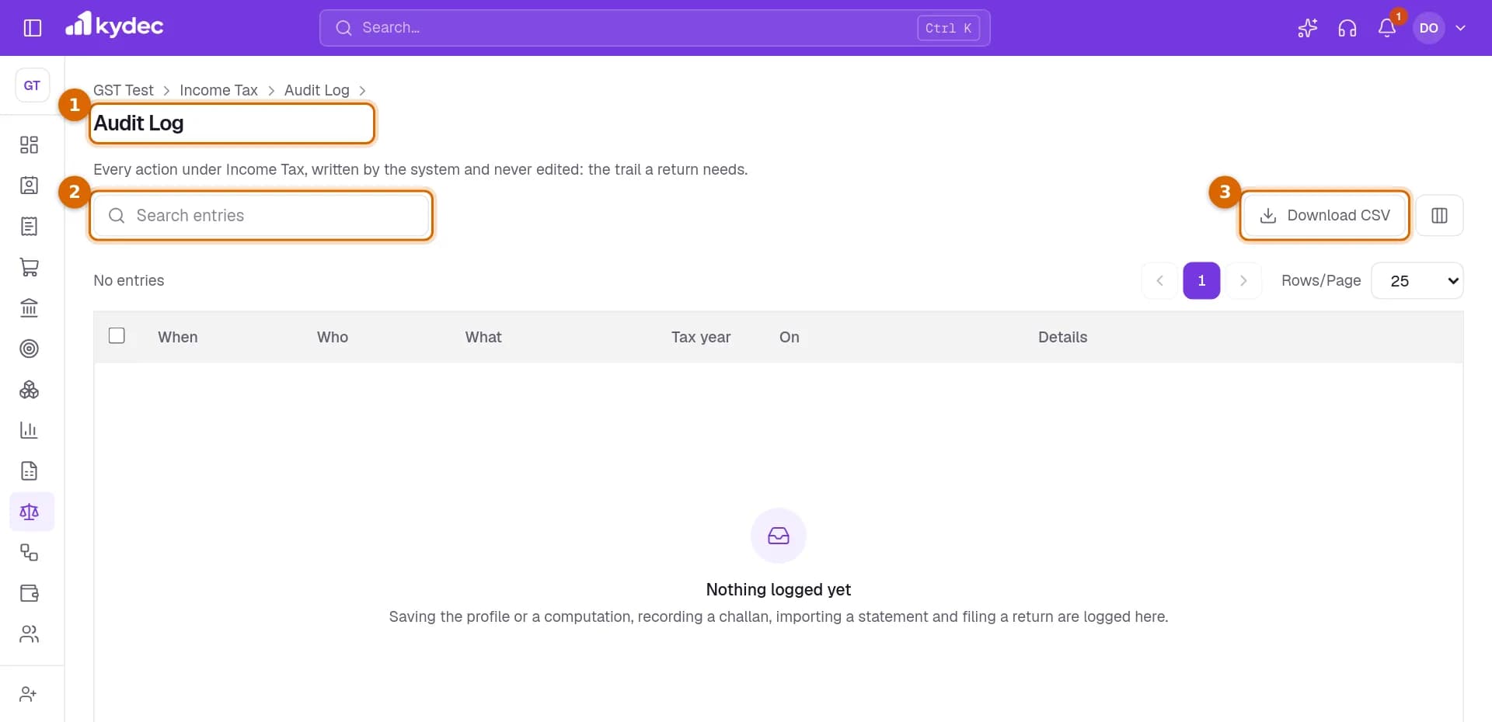Click the add user icon in sidebar
Screen dimensions: 1492x722
click(x=28, y=694)
